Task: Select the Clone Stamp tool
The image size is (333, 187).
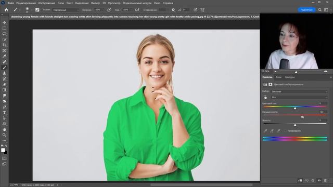Action: [x=4, y=73]
